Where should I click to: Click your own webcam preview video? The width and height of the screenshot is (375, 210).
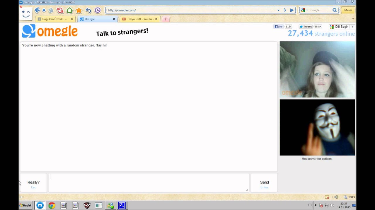click(317, 127)
